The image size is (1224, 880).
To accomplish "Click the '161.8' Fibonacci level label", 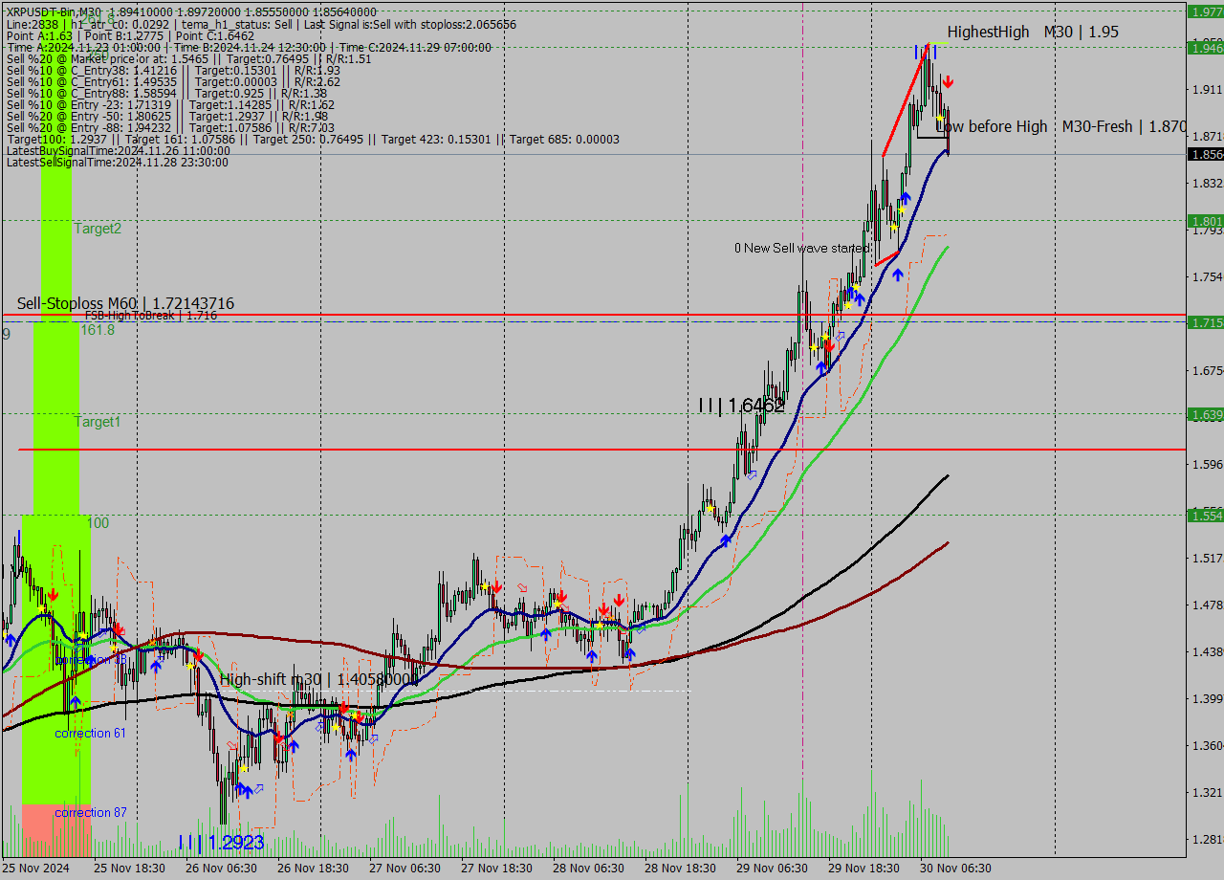I will (x=98, y=330).
